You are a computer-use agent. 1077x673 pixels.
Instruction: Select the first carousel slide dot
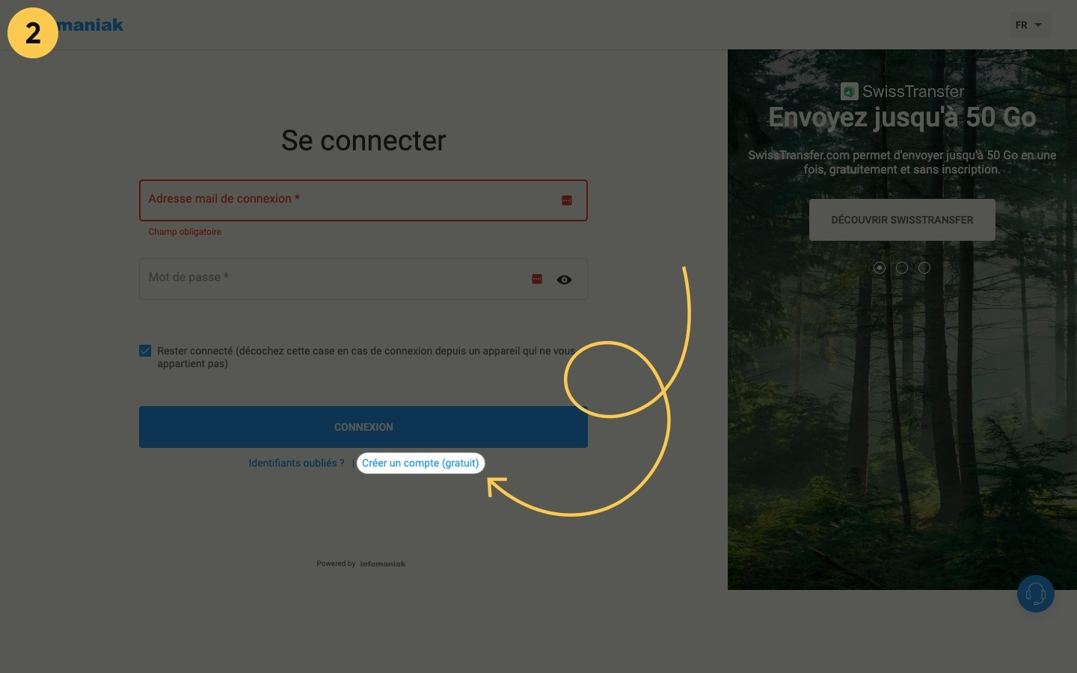coord(880,268)
